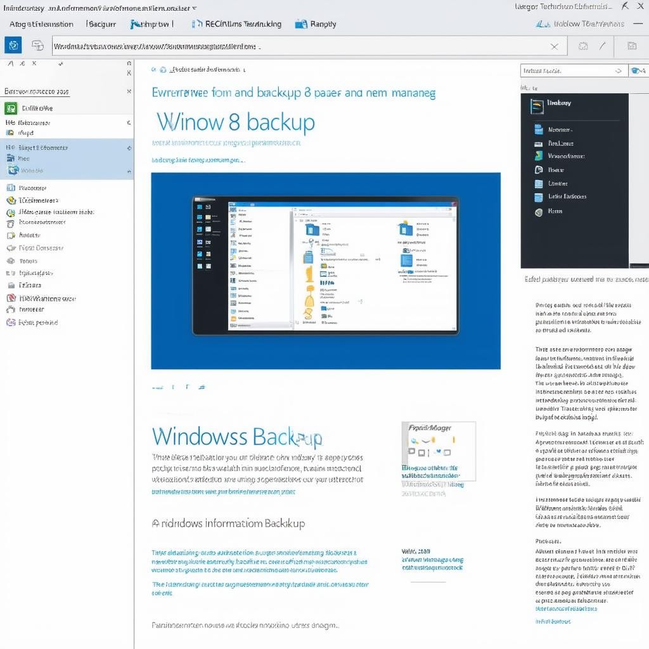This screenshot has width=649, height=649.
Task: Click the purple icon at the sidebar bottom
Action: tap(10, 322)
